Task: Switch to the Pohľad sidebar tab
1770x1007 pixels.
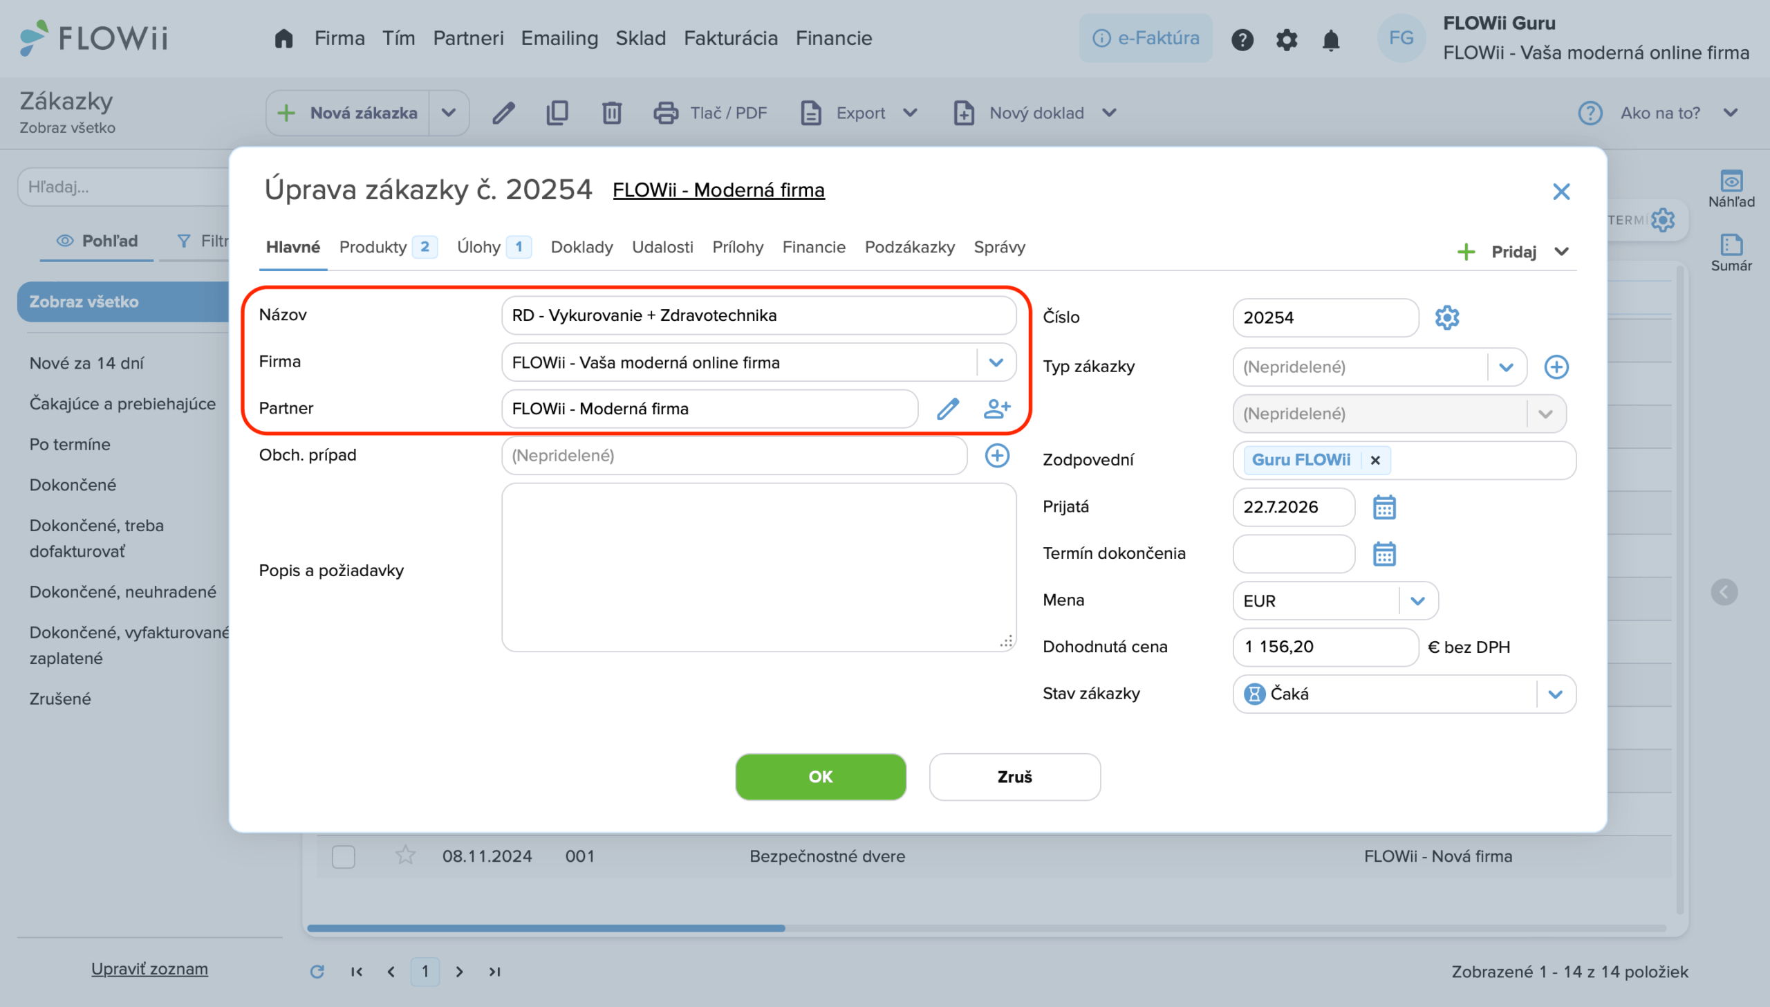Action: click(97, 241)
